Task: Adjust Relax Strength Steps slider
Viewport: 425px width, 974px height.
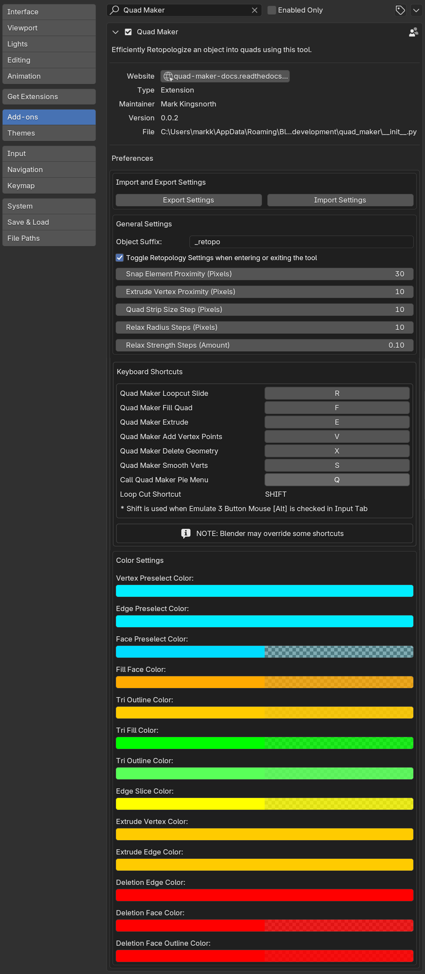Action: tap(265, 345)
